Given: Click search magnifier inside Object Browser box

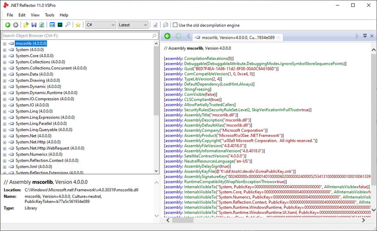Looking at the screenshot, I should [x=154, y=35].
